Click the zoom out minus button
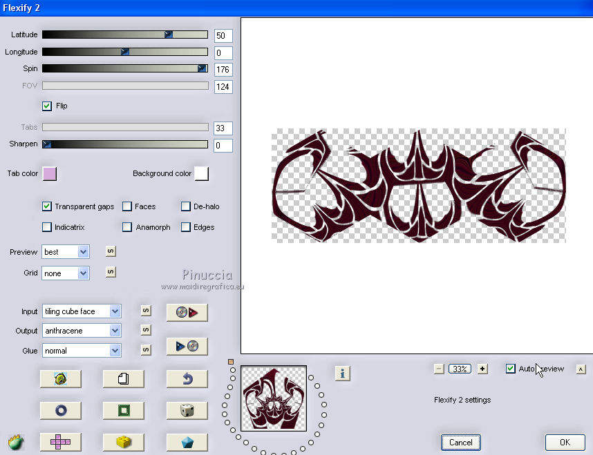 pos(439,369)
